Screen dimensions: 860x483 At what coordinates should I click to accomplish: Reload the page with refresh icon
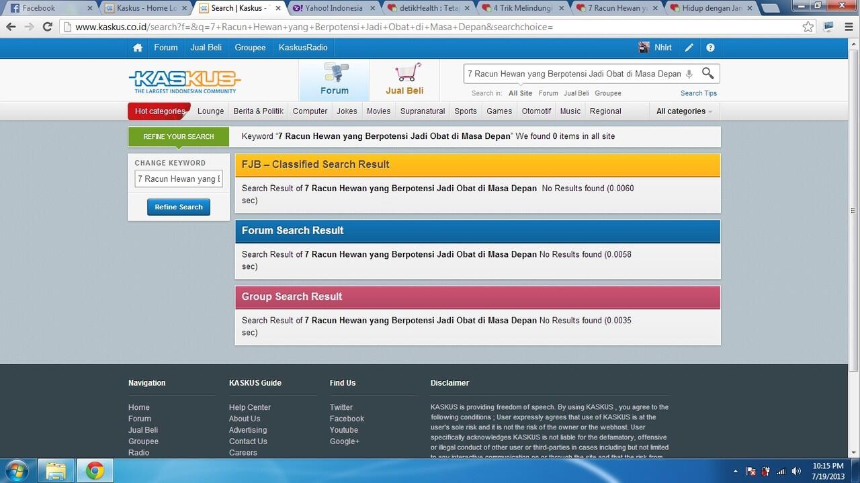pos(47,27)
